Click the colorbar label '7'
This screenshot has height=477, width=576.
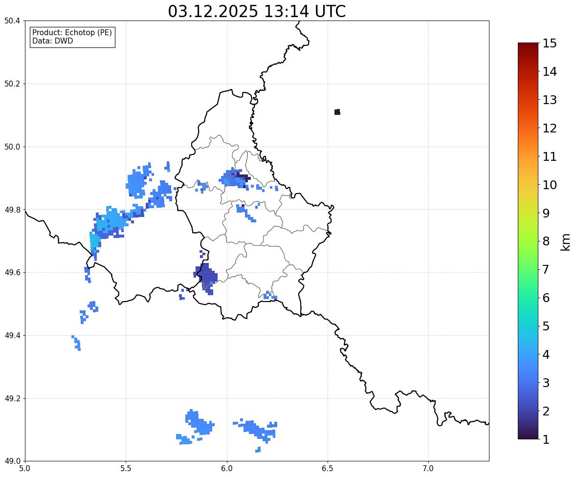tap(546, 269)
